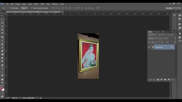Add a layer style via fx icon
Image resolution: width=182 pixels, height=102 pixels.
tap(154, 80)
